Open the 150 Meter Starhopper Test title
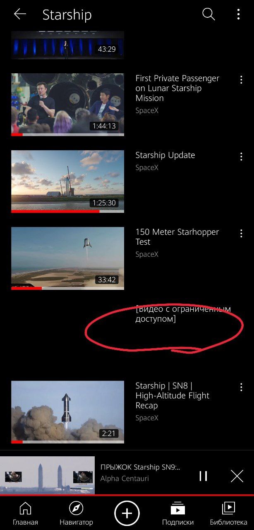The image size is (254, 530). 177,237
